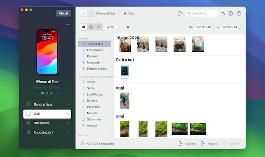The width and height of the screenshot is (265, 157).
Task: Open the framed picture photo 16 ago
Action: (x=198, y=44)
